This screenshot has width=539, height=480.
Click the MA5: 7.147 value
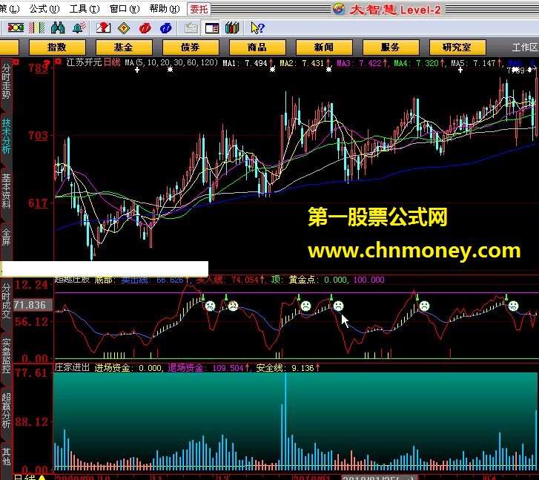pos(477,63)
